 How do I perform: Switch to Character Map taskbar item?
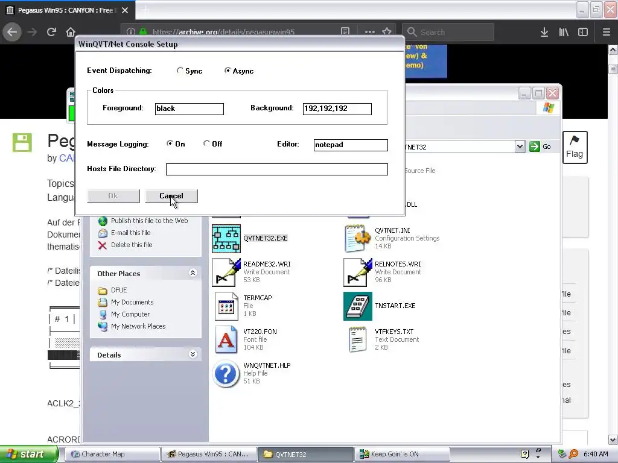coord(112,454)
